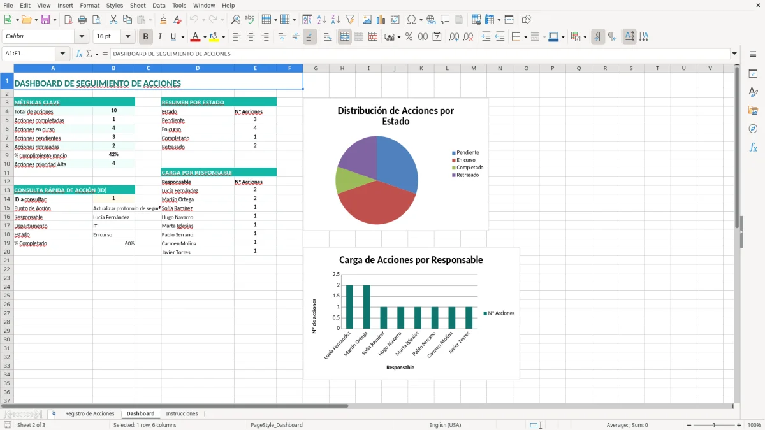Select row header 14
The image size is (765, 430).
(6, 199)
